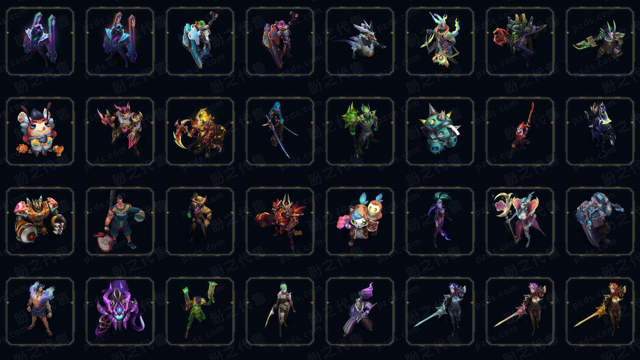Image resolution: width=640 pixels, height=360 pixels.
Task: Open the basketball player in Noxus jersey
Action: tap(120, 221)
